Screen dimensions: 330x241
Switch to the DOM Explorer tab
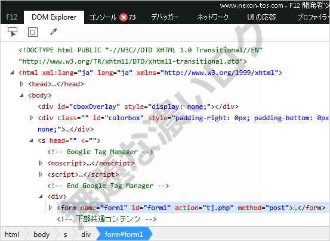point(54,17)
